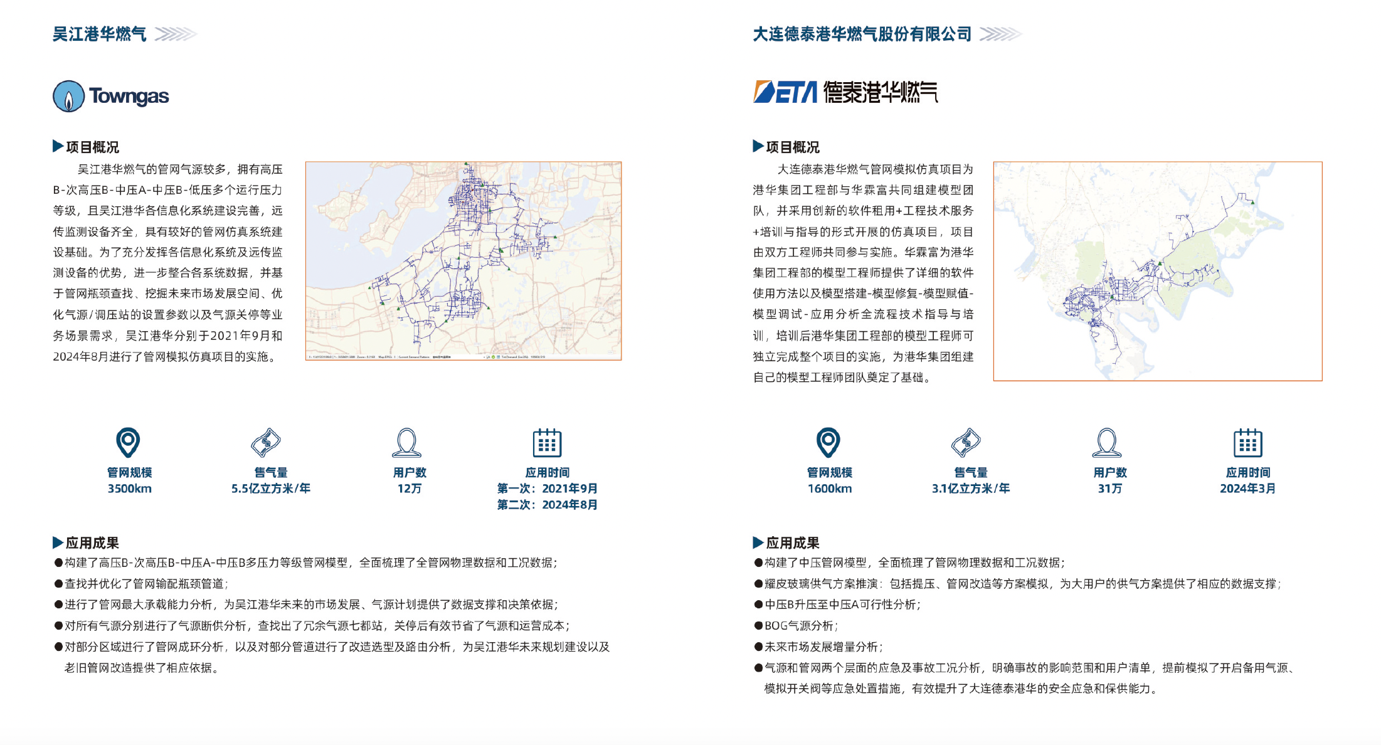The height and width of the screenshot is (745, 1381).
Task: Click the gas sales icon above 5.5亿立方米/年
Action: [266, 443]
